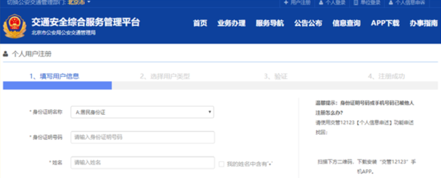Click the 个人用户注册 heading text
Screen dimensions: 441x178
[x=32, y=54]
